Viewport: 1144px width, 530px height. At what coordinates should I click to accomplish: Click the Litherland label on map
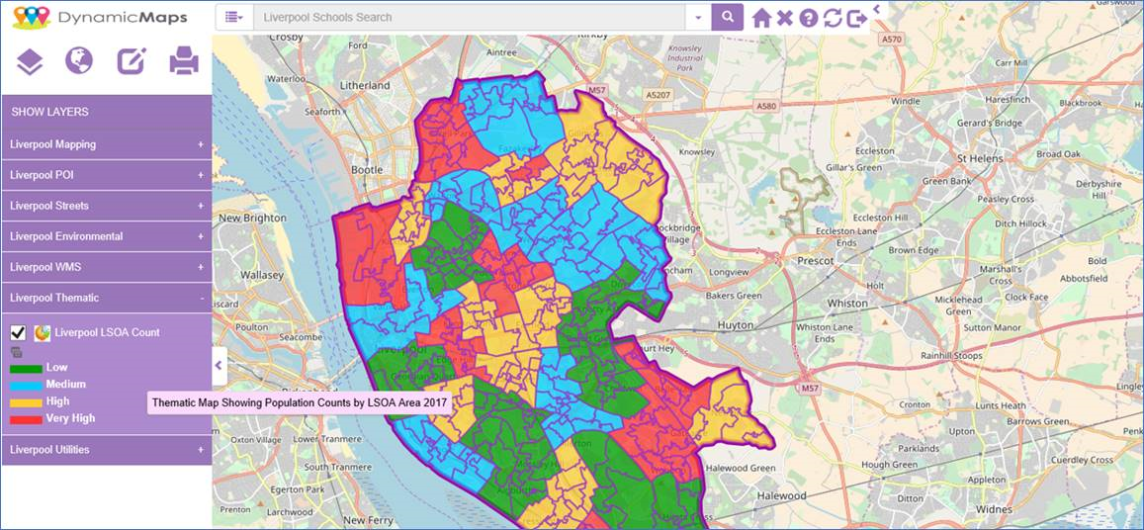pos(366,85)
